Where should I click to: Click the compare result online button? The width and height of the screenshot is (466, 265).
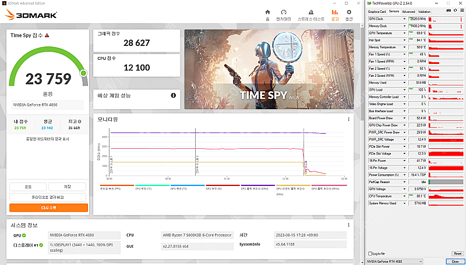coord(48,197)
